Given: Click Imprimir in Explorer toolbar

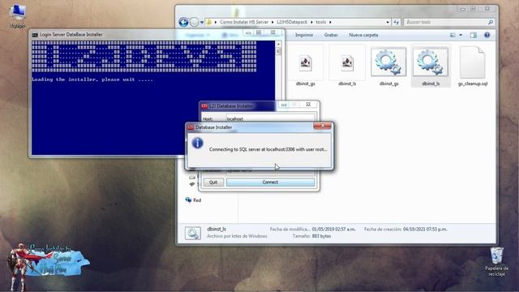Looking at the screenshot, I should 304,35.
